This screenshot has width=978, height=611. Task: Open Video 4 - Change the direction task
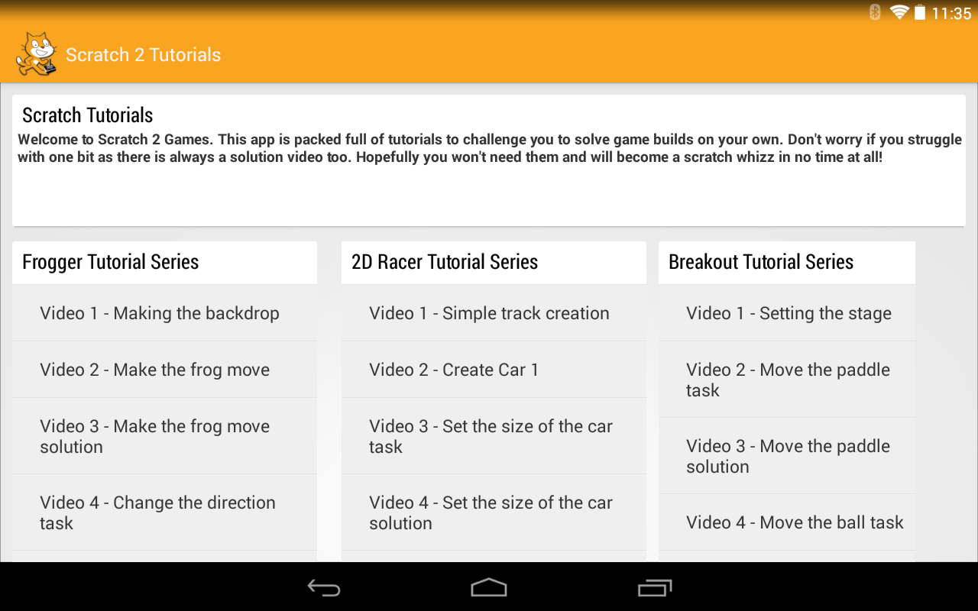pyautogui.click(x=164, y=512)
